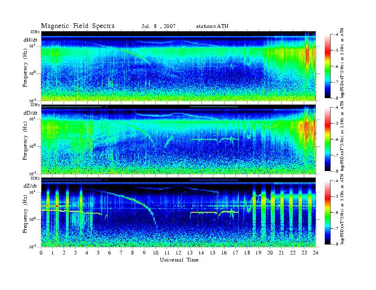Image resolution: width=376 pixels, height=290 pixels.
Task: Click the 'Jul. 8, 2007' date label
Action: click(159, 27)
